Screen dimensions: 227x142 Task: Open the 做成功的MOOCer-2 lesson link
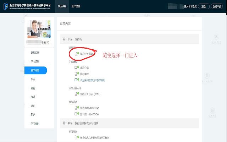click(89, 108)
